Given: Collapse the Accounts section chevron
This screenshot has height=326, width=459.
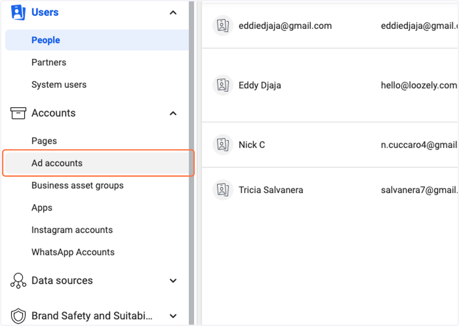Looking at the screenshot, I should point(173,113).
